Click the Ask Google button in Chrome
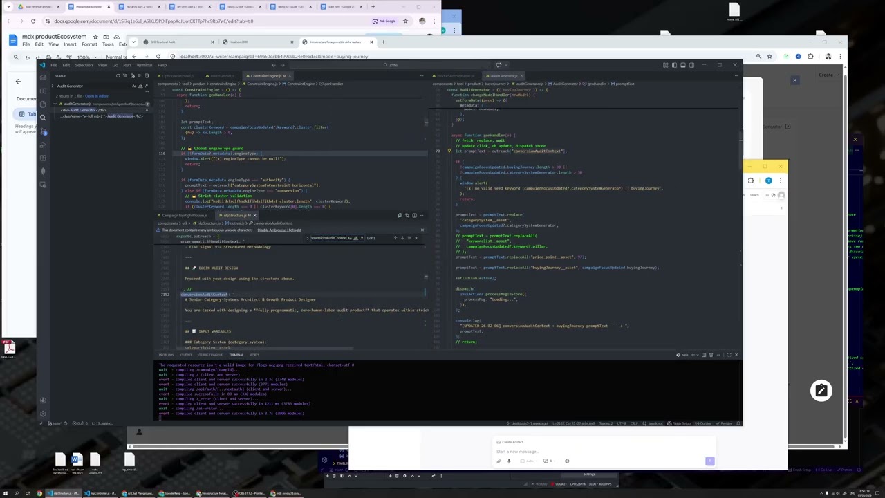 coord(384,21)
